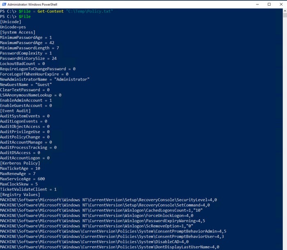Click the CachedLogonsCount registry line

click(101, 210)
